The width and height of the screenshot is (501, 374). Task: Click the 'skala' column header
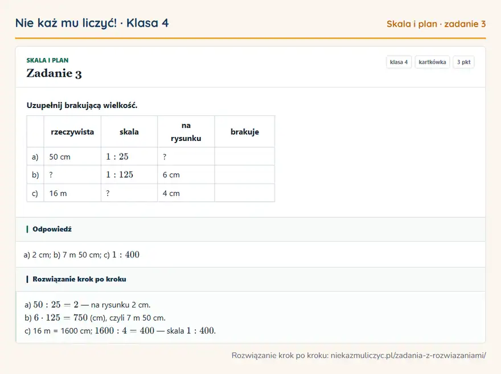point(129,132)
